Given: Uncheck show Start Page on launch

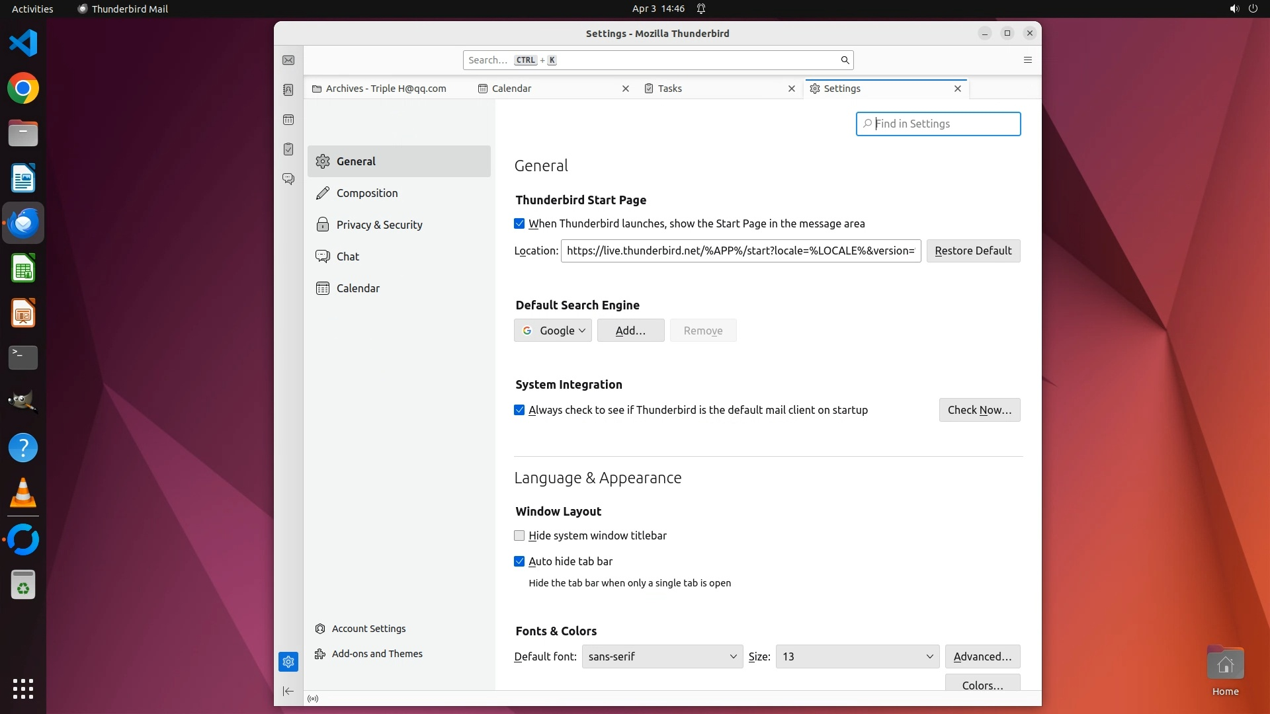Looking at the screenshot, I should tap(519, 224).
